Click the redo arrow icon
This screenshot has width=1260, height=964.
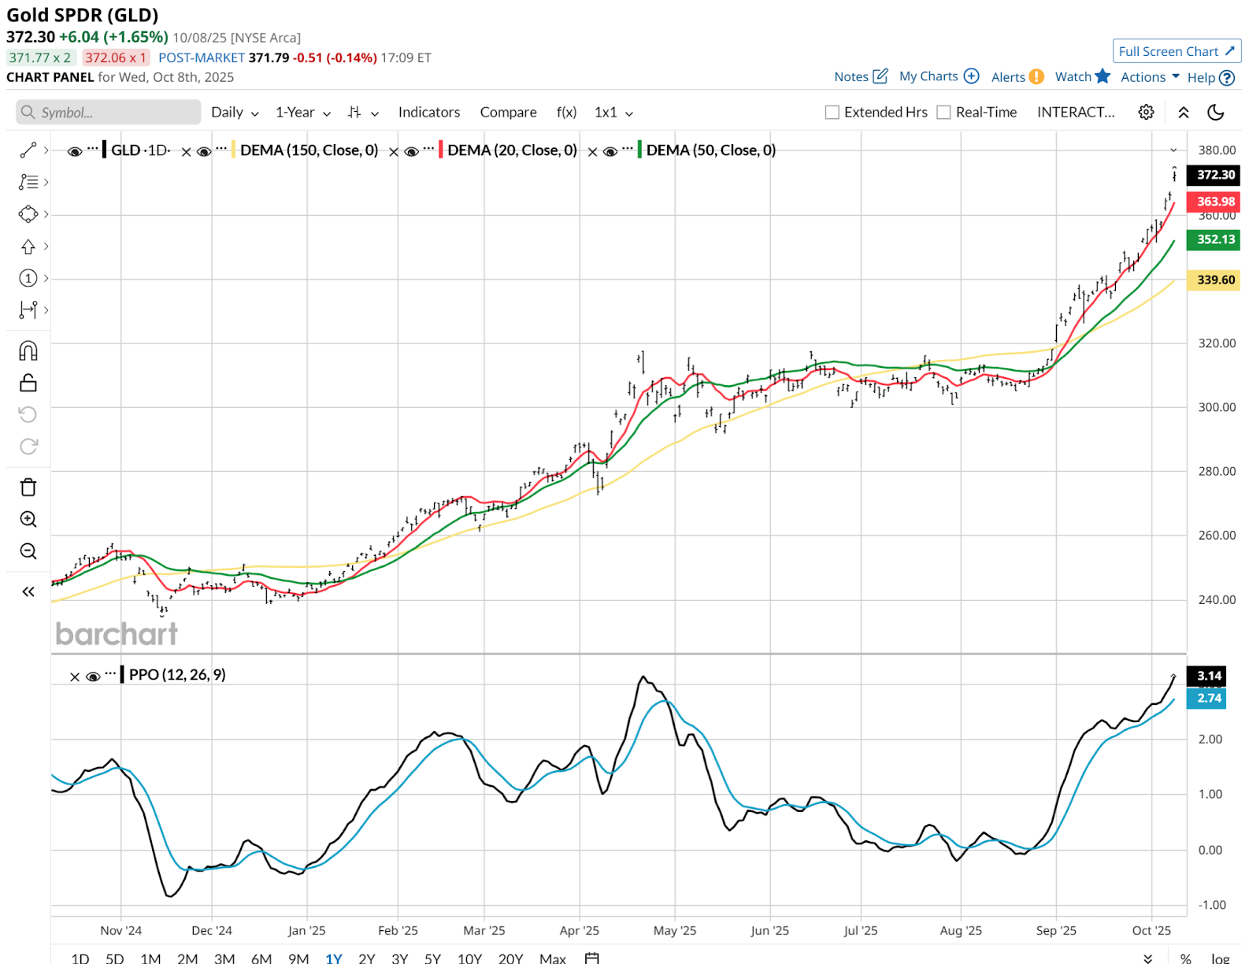pos(28,447)
